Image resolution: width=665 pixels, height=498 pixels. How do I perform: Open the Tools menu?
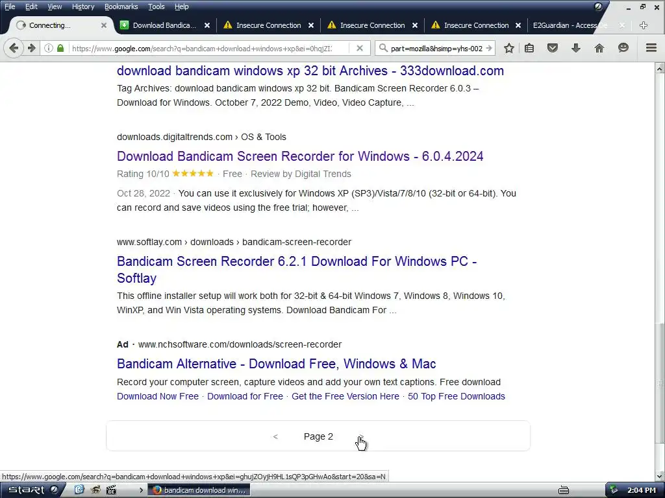157,6
